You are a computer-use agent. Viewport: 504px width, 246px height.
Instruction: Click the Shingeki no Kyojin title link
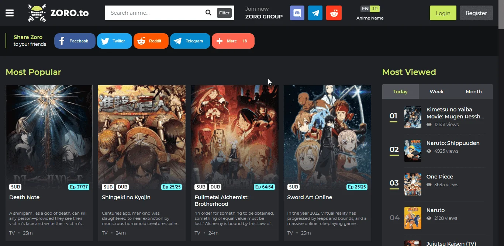click(x=126, y=197)
